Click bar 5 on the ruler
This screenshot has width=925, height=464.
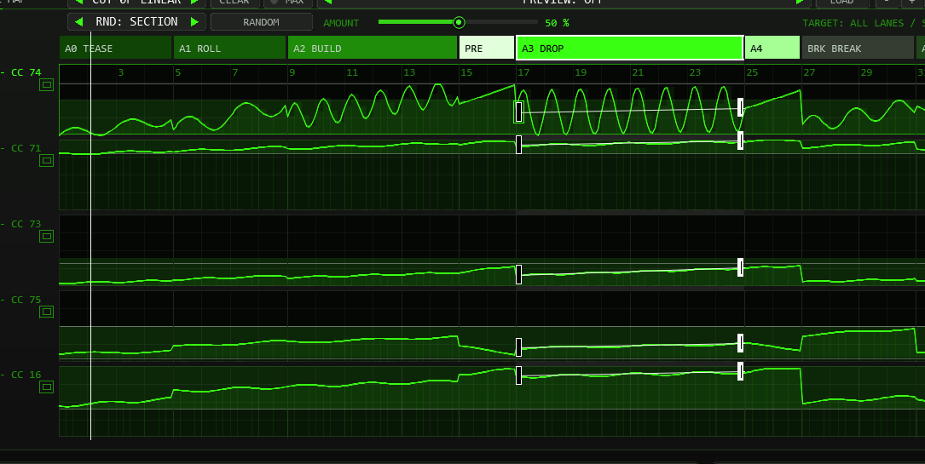click(177, 72)
